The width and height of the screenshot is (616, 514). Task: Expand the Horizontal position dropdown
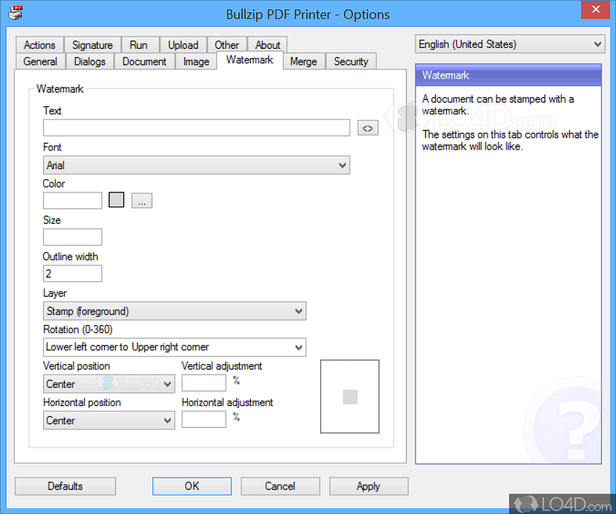(109, 420)
